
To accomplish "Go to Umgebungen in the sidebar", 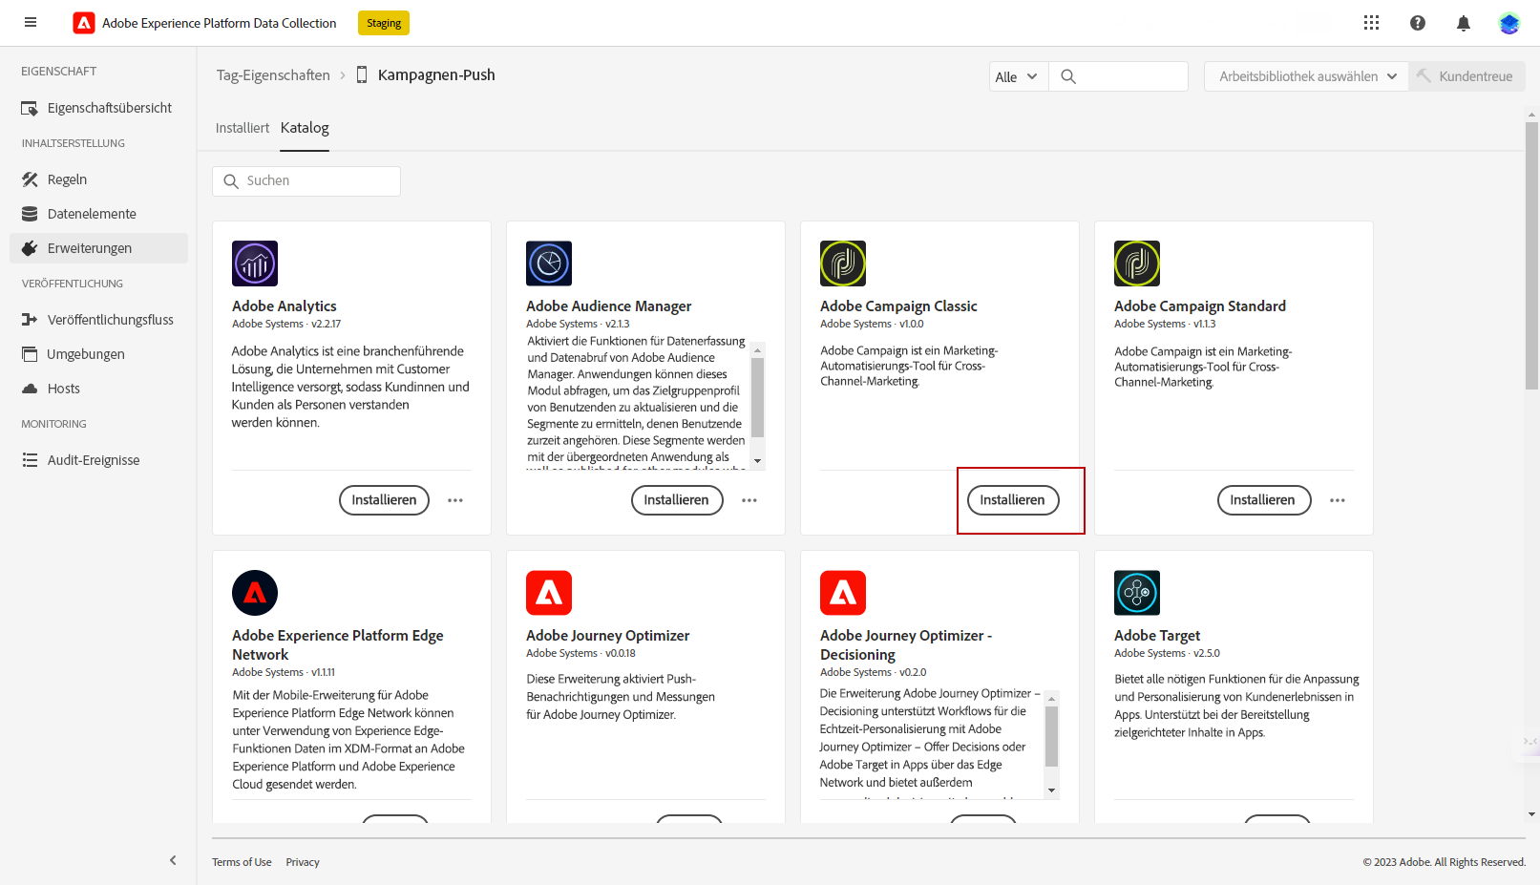I will tap(98, 354).
